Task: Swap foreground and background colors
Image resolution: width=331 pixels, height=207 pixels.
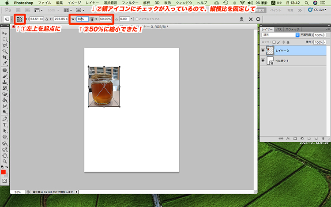Action: [x=7, y=167]
